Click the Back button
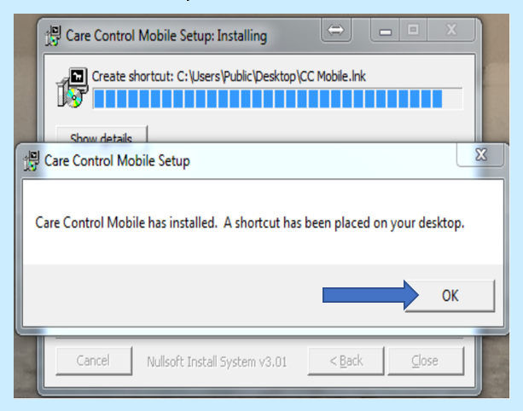The height and width of the screenshot is (411, 523). point(346,361)
